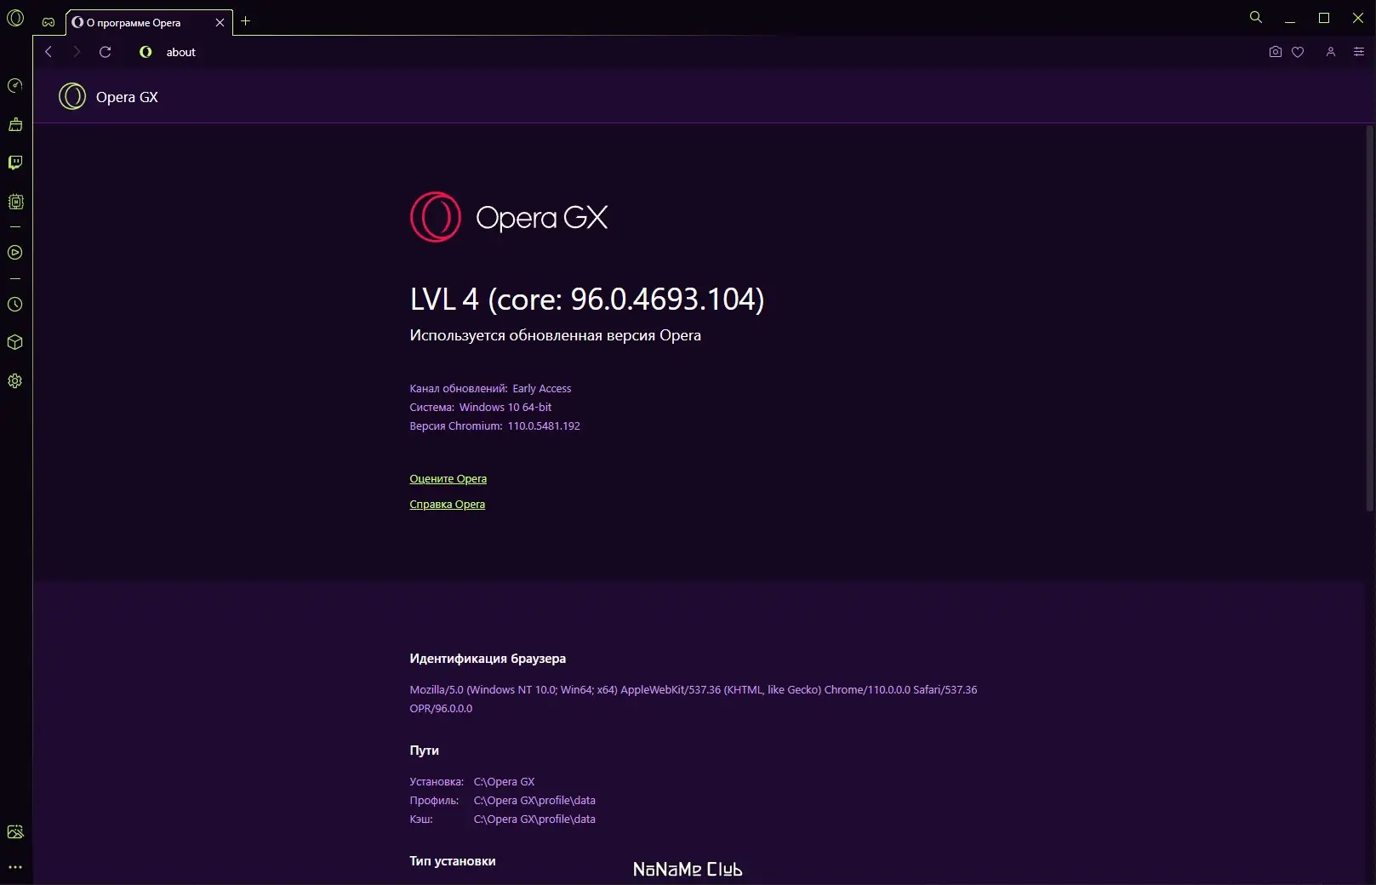The height and width of the screenshot is (885, 1376).
Task: Reload the about page
Action: (106, 52)
